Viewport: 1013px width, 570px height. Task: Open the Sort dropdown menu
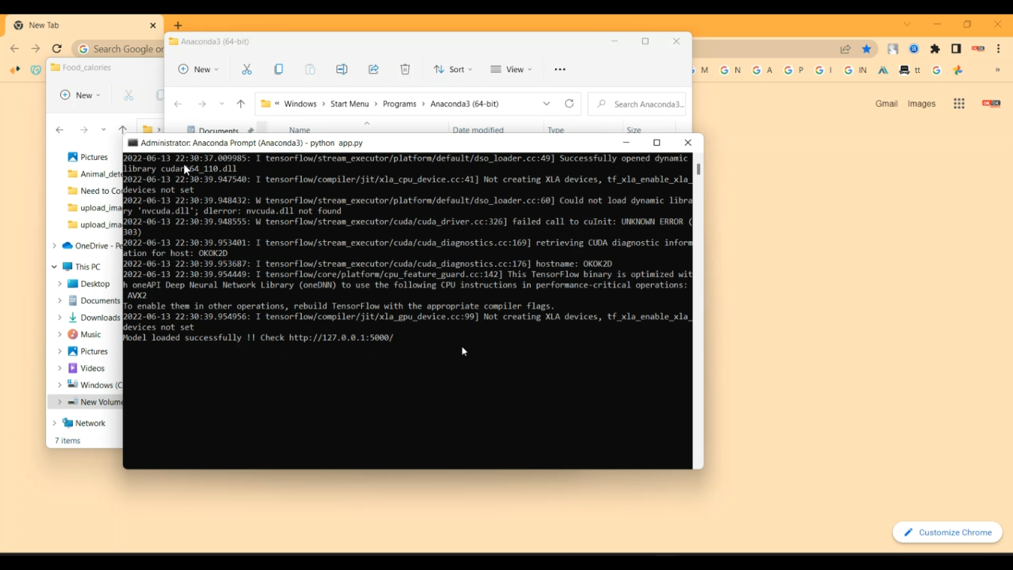point(453,70)
